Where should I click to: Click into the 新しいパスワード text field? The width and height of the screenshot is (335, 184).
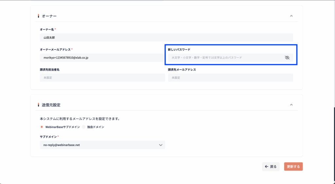pos(226,58)
